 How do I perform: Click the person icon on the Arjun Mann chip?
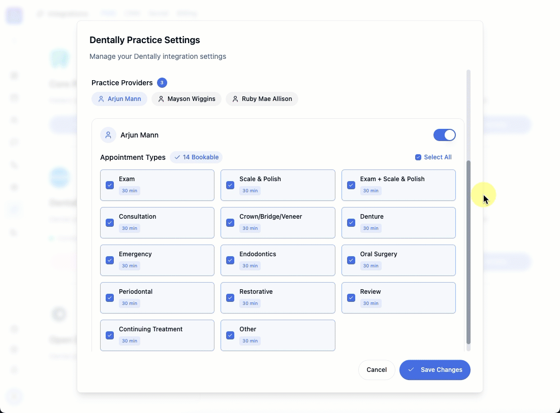pyautogui.click(x=101, y=98)
